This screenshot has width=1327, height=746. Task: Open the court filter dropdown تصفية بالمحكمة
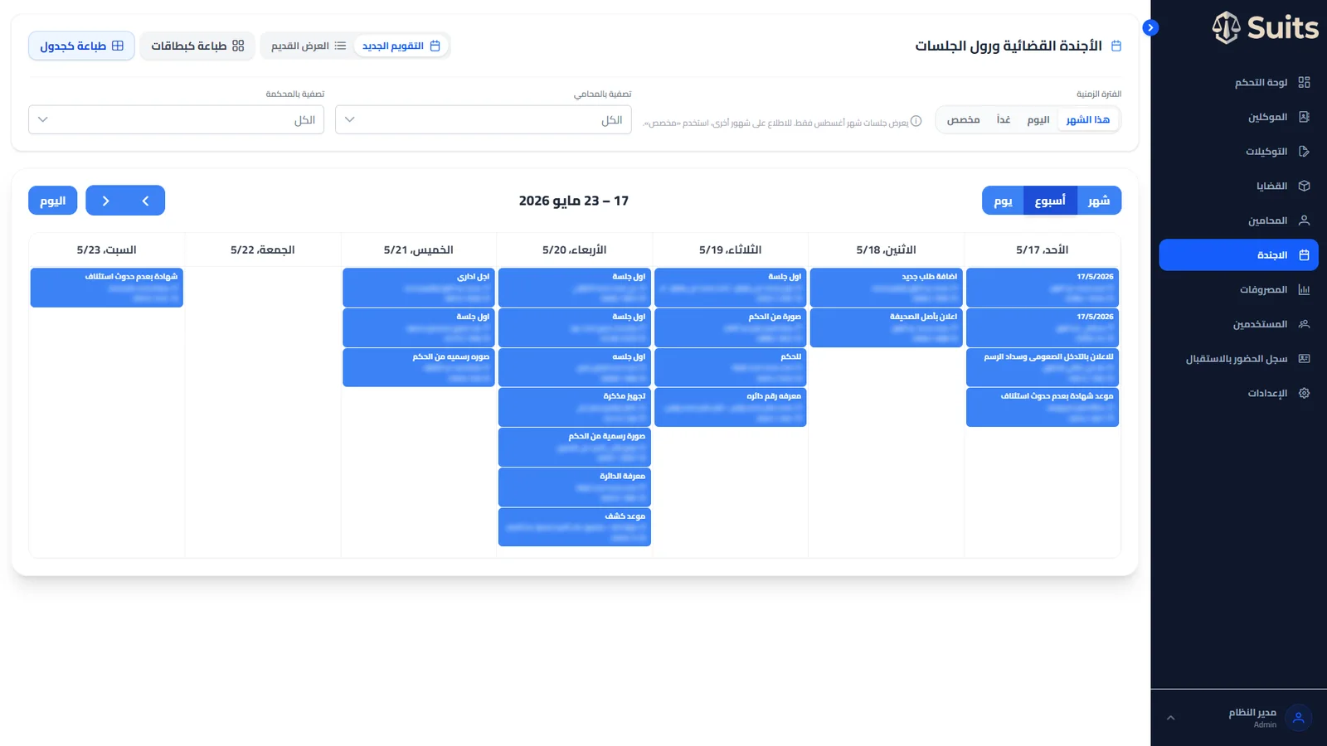(176, 120)
